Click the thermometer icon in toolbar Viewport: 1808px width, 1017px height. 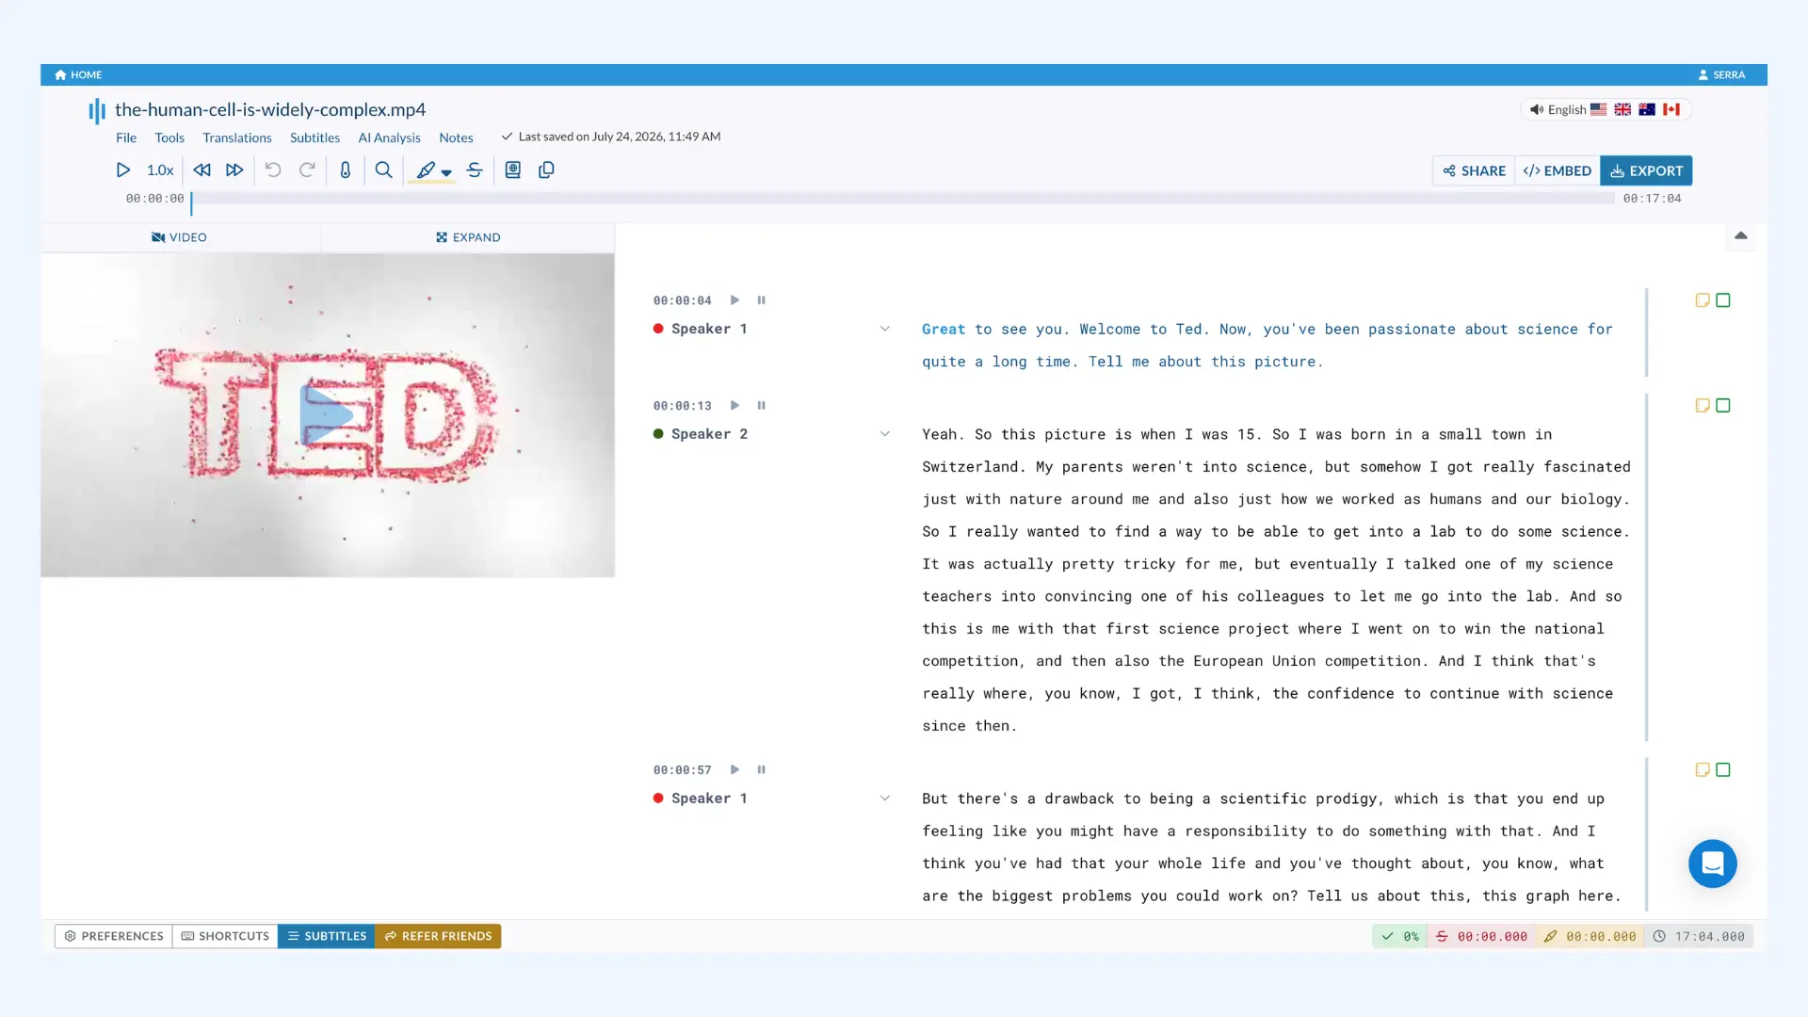[x=346, y=170]
